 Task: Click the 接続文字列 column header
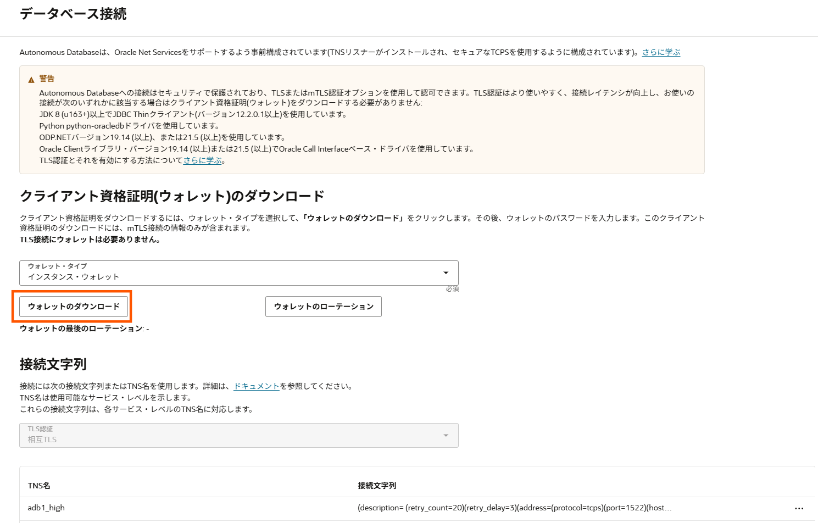[x=377, y=486]
